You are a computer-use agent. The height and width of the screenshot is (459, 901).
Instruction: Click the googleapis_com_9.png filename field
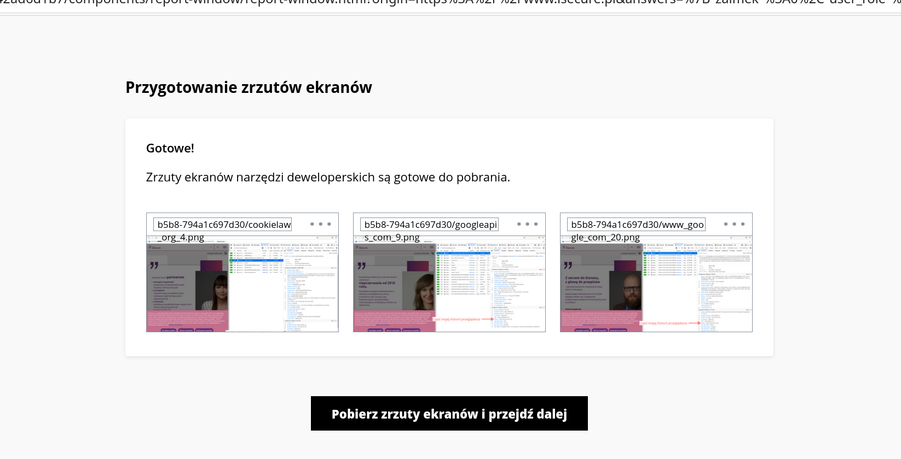pos(430,225)
